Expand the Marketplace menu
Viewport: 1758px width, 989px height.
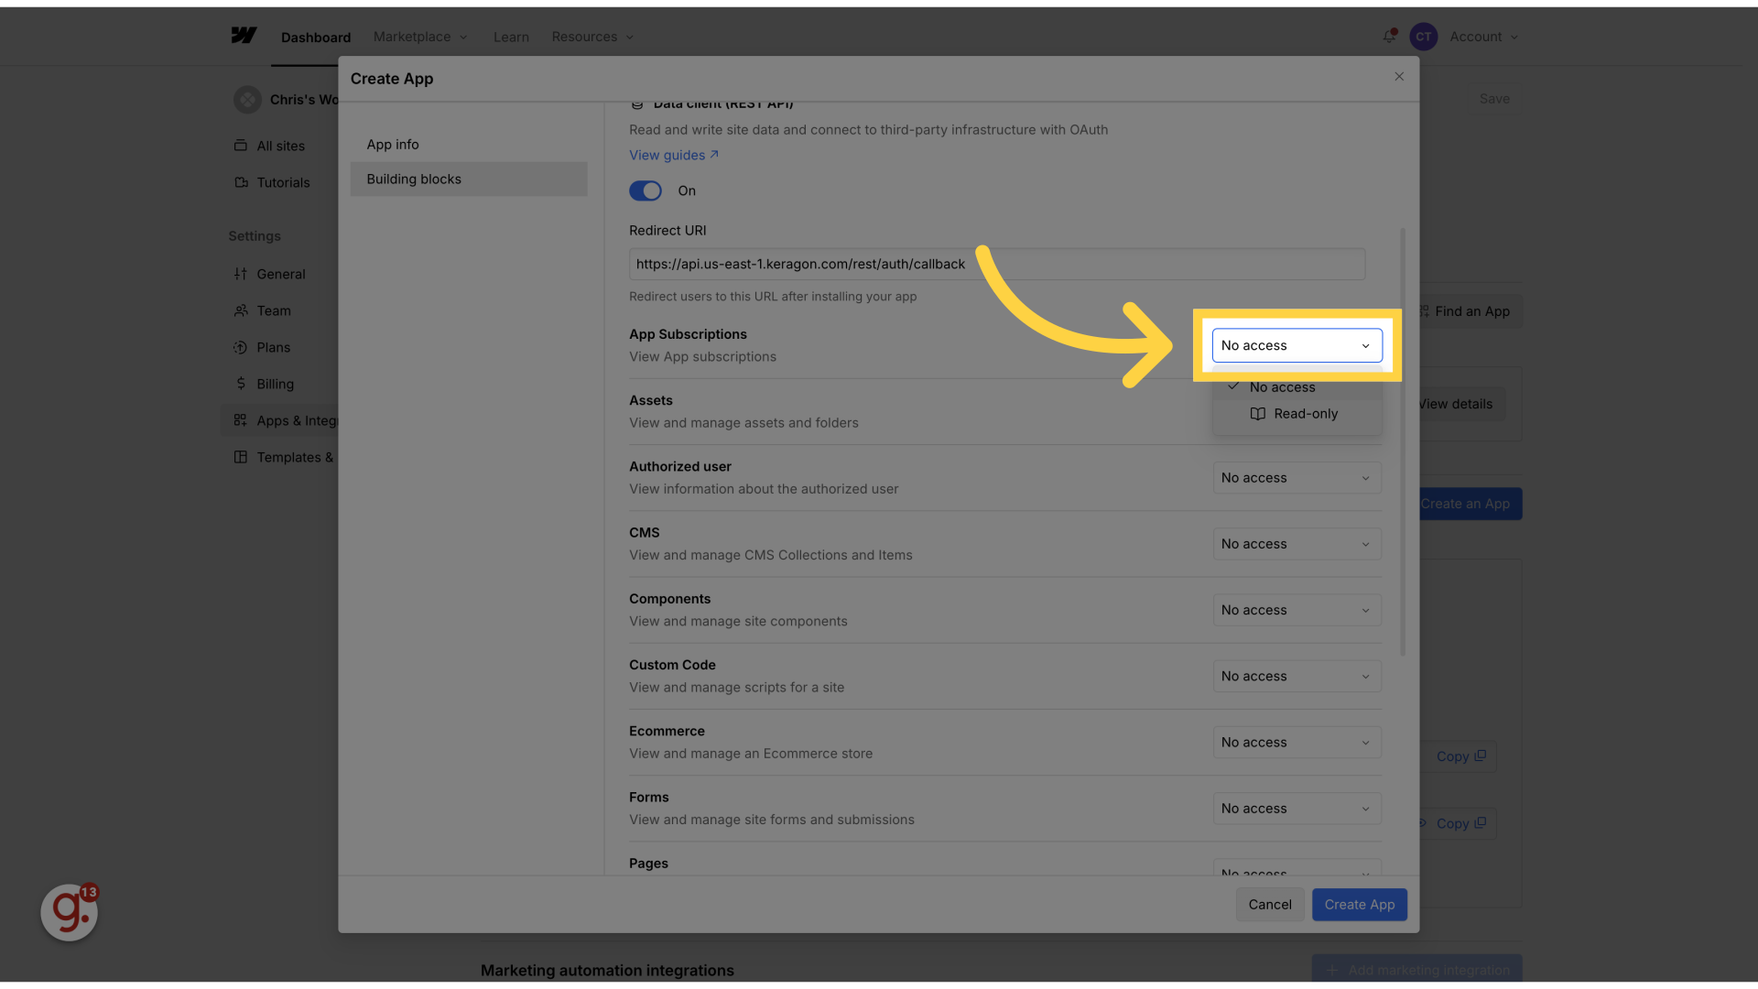420,37
